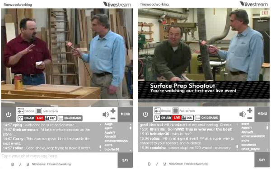Viewport: 271px width, 169px height.
Task: Switch to ON-DEMAND in the right player
Action: [x=207, y=118]
